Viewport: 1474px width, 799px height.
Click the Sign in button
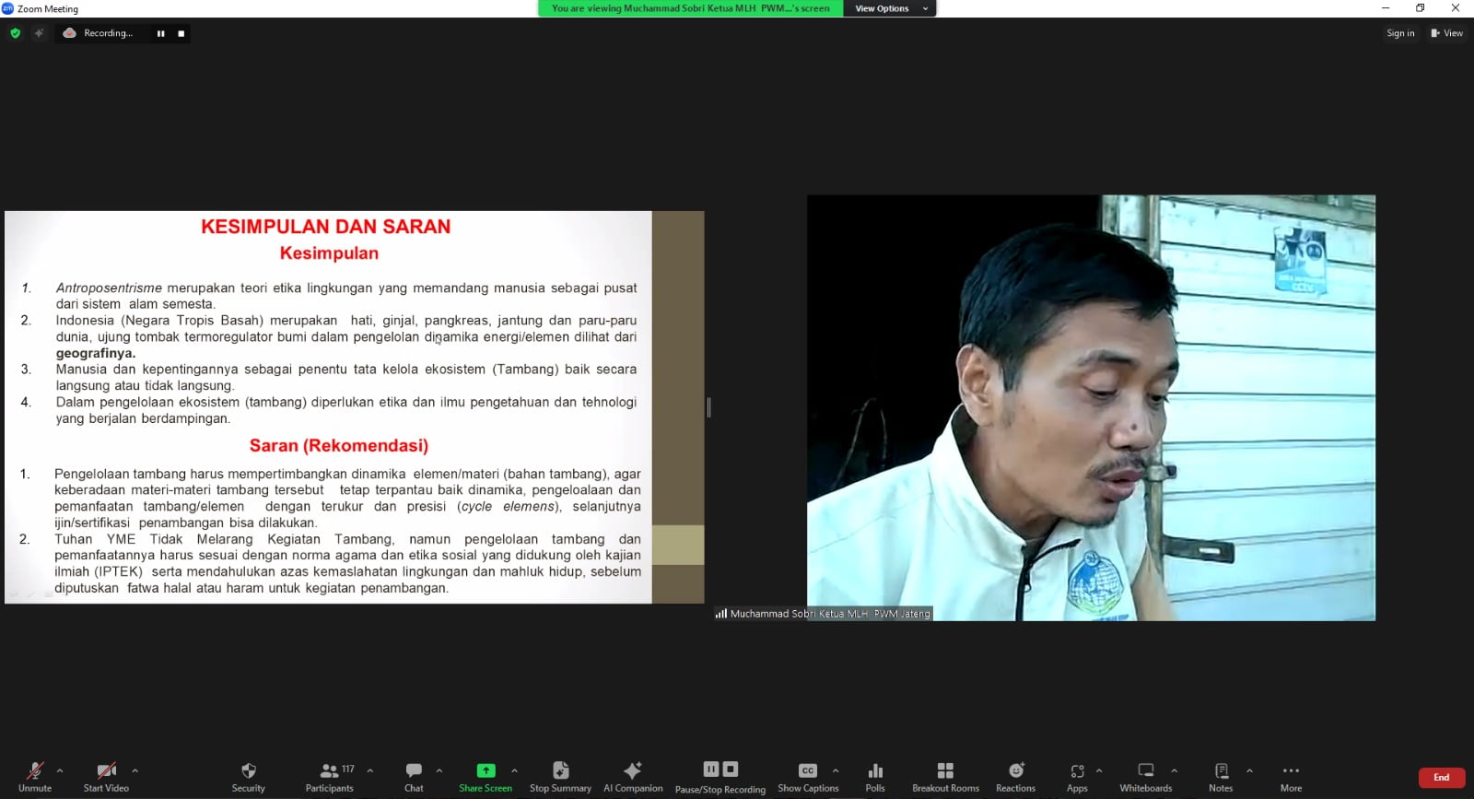[x=1400, y=33]
